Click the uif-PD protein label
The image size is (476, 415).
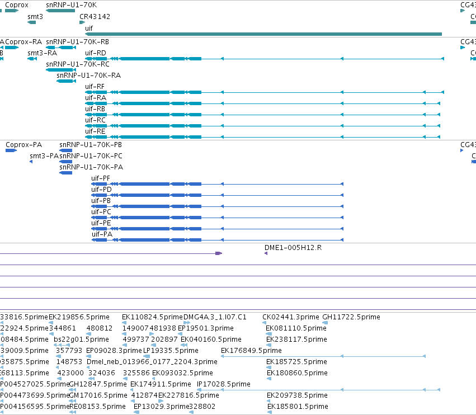point(101,190)
